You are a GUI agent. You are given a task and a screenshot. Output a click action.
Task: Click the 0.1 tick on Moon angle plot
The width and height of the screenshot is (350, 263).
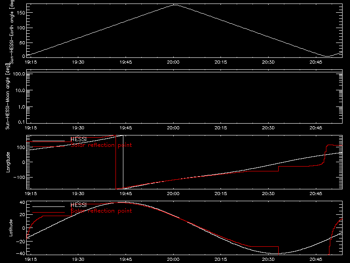(21, 122)
